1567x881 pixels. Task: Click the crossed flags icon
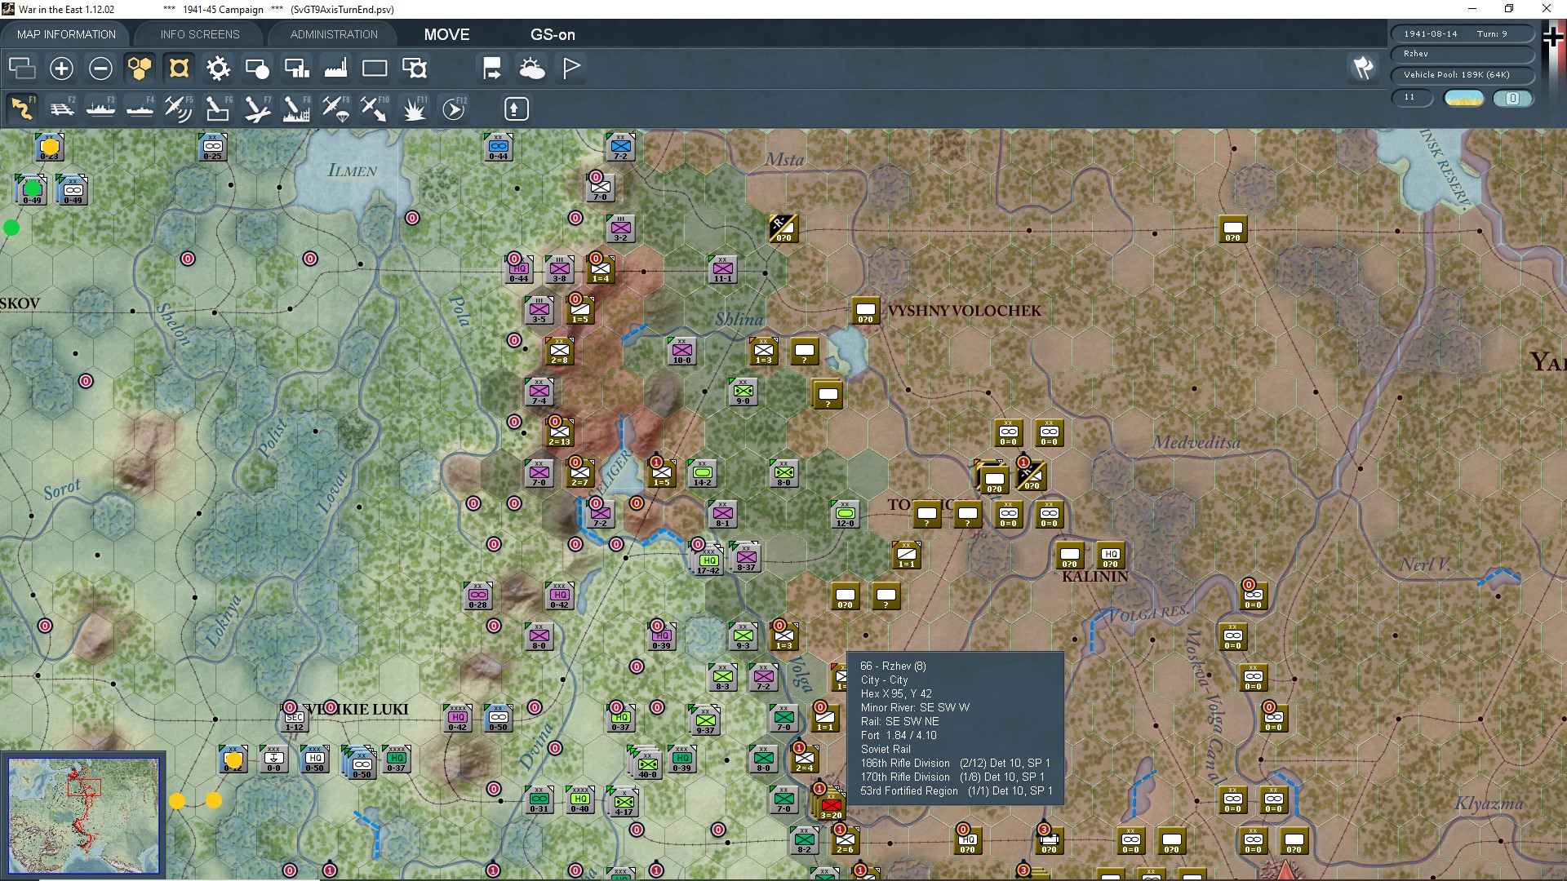pos(1364,68)
